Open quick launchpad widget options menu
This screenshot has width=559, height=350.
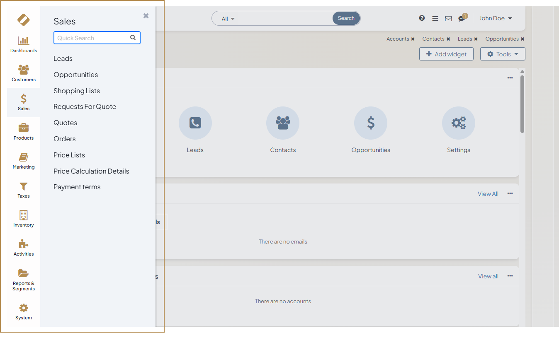510,78
